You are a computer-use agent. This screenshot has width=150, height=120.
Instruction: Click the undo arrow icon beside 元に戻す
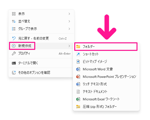(14, 38)
